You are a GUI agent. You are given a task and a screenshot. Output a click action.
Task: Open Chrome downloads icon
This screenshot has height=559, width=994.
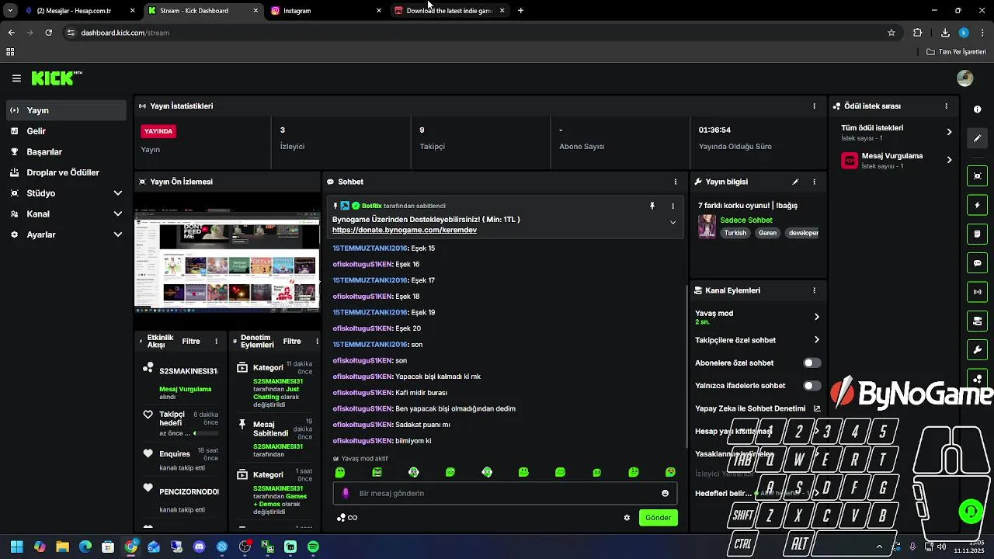pyautogui.click(x=945, y=33)
